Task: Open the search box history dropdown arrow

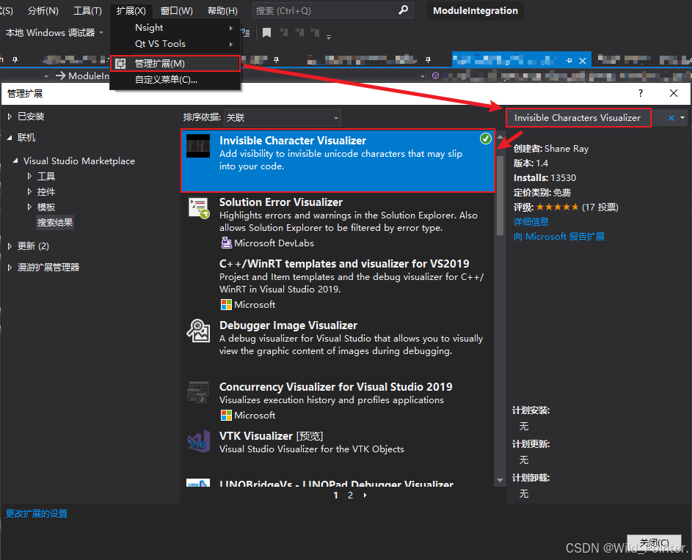Action: 682,118
